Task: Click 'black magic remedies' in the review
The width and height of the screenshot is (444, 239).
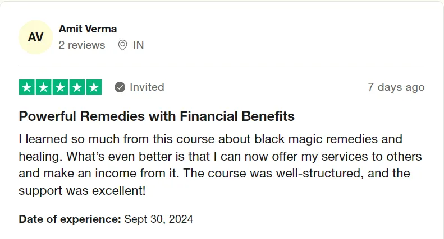Action: 316,139
